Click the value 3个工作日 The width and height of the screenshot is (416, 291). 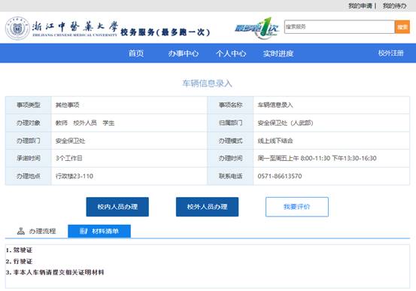[68, 158]
